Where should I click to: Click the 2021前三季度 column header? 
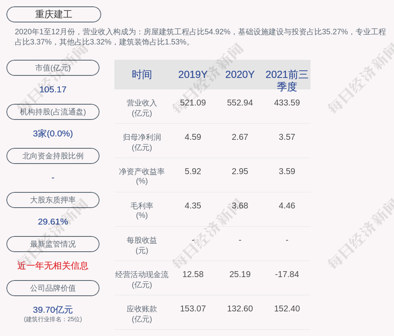pyautogui.click(x=287, y=80)
